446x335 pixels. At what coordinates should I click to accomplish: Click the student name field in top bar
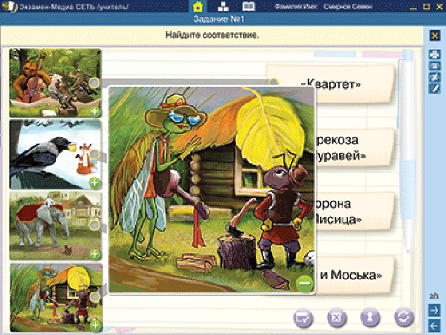[348, 7]
